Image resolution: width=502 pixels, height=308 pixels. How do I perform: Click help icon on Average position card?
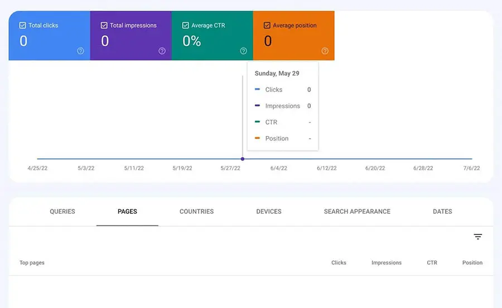pyautogui.click(x=325, y=51)
